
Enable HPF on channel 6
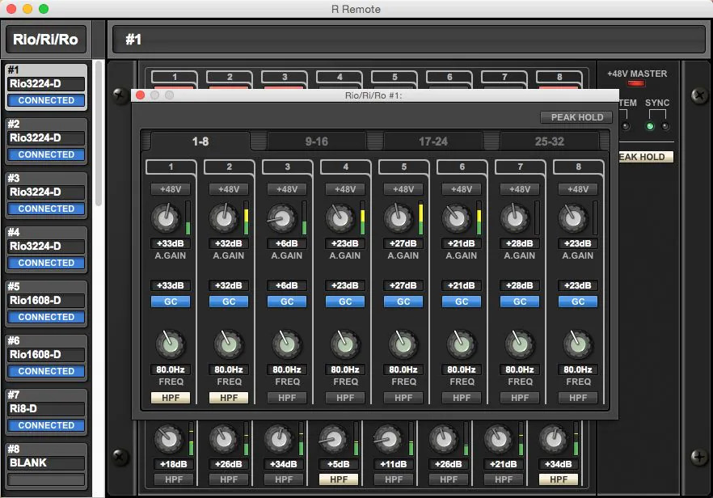tap(462, 398)
